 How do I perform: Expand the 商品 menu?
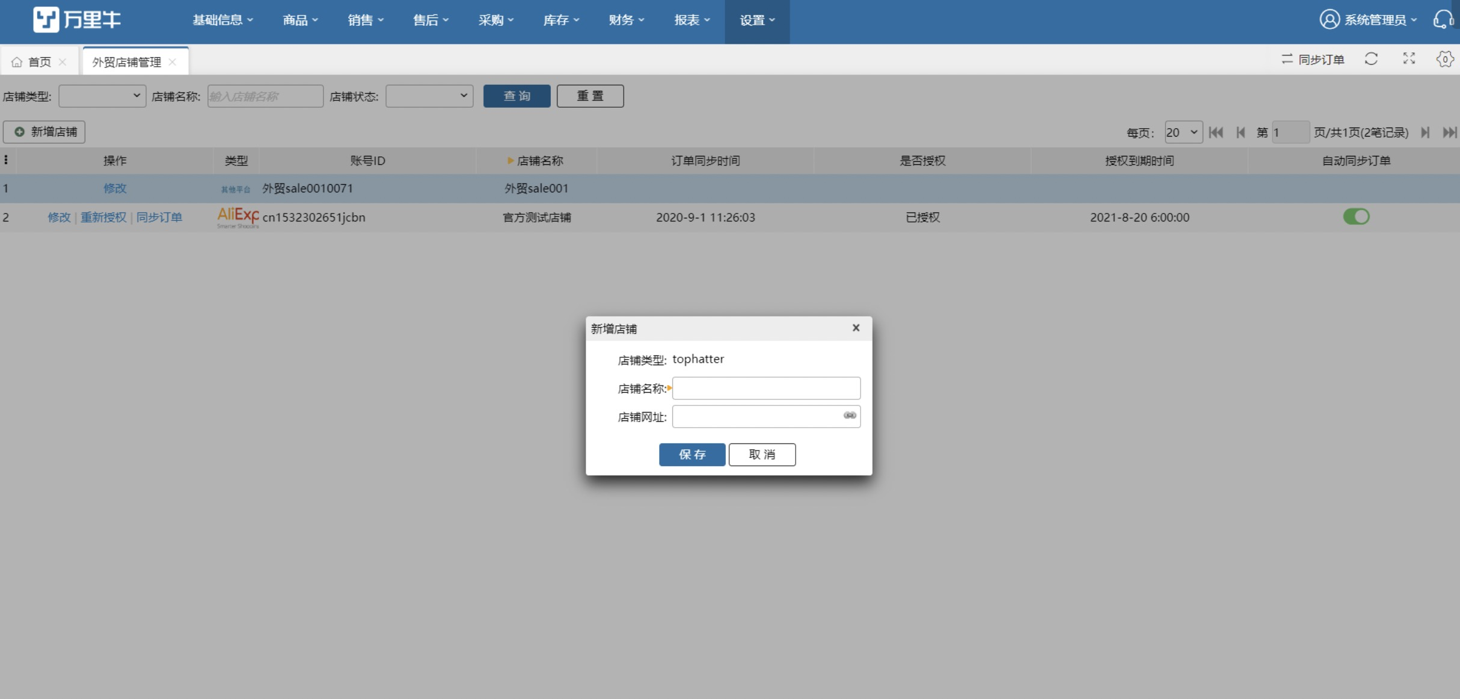point(300,20)
